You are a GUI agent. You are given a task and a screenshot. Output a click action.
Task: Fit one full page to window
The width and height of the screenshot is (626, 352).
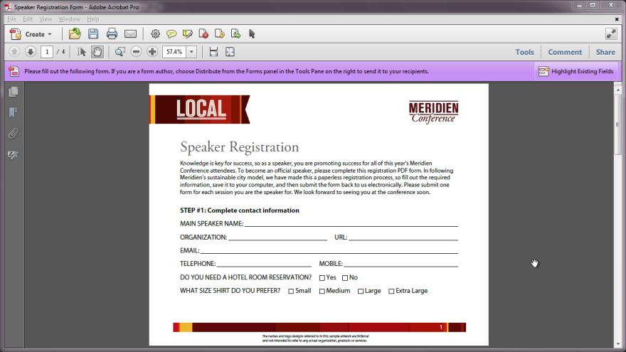(230, 52)
